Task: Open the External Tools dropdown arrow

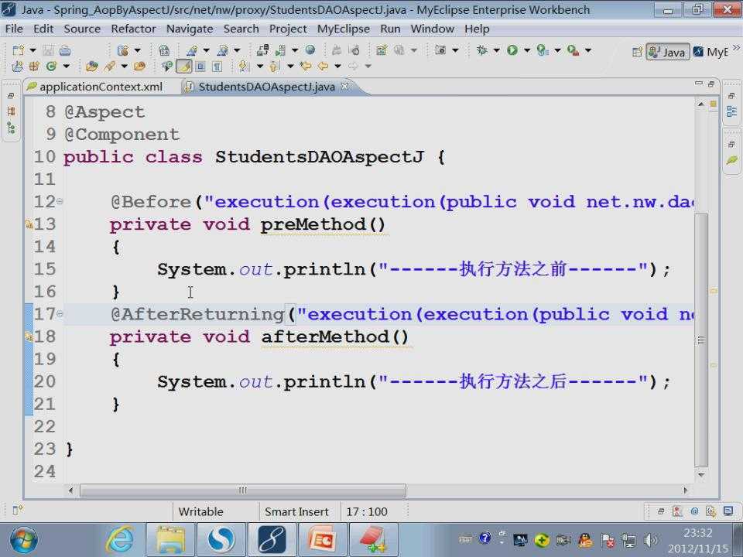Action: (587, 50)
